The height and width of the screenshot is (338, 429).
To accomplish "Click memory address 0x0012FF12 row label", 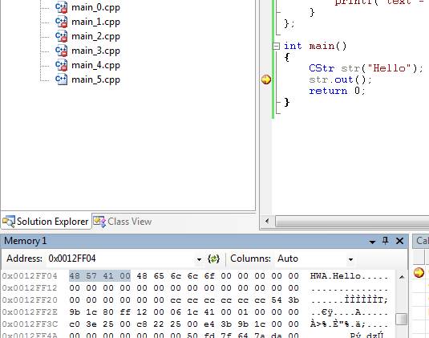I will coord(30,288).
